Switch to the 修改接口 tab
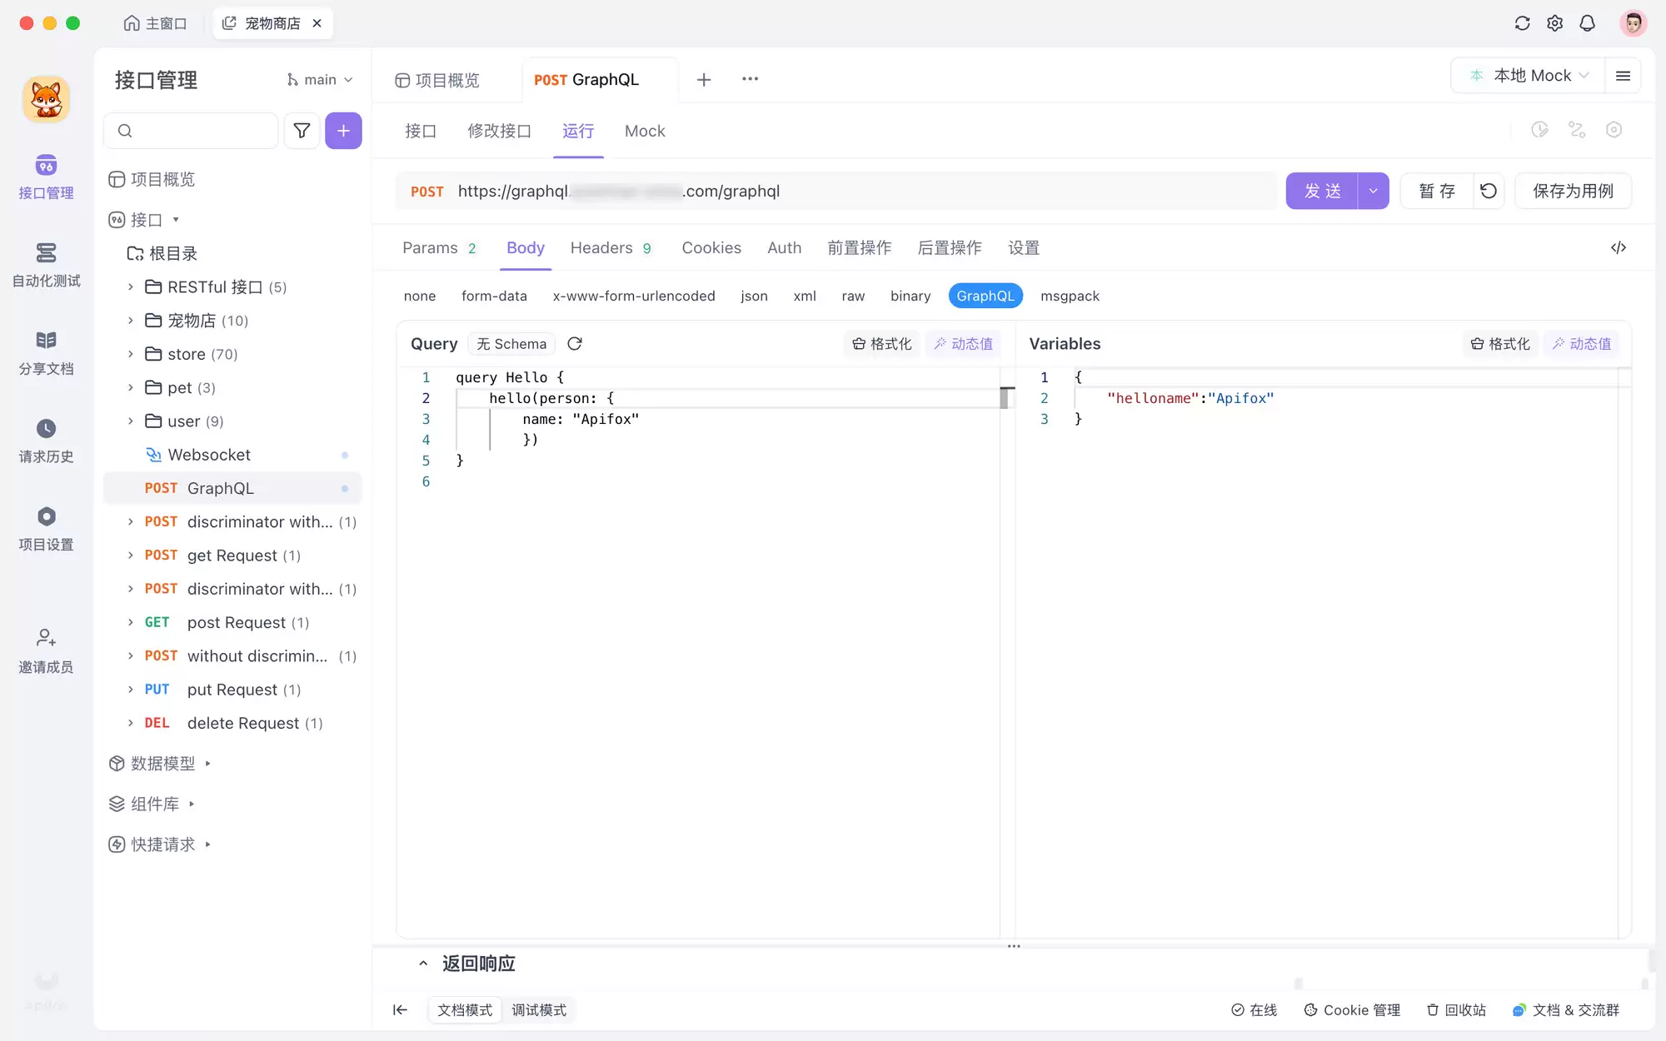The image size is (1666, 1041). coord(499,132)
